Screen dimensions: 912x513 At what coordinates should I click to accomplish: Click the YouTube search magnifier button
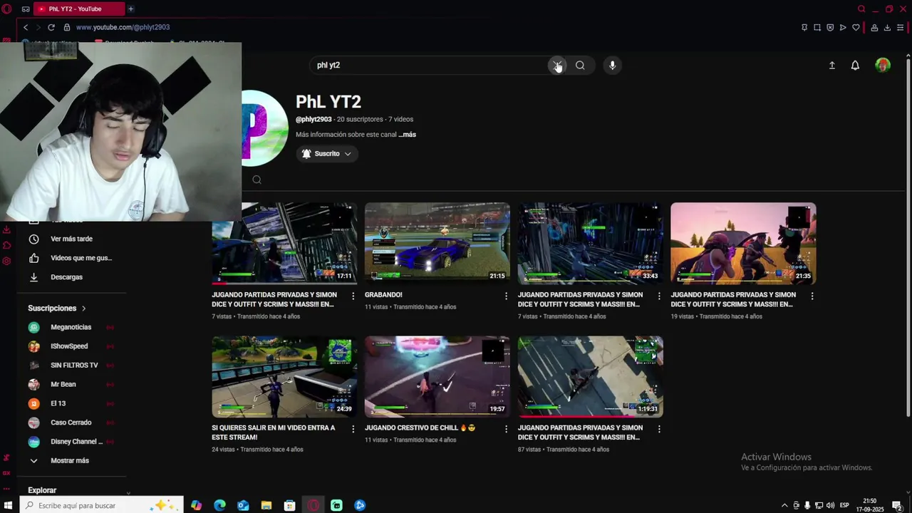(x=580, y=66)
